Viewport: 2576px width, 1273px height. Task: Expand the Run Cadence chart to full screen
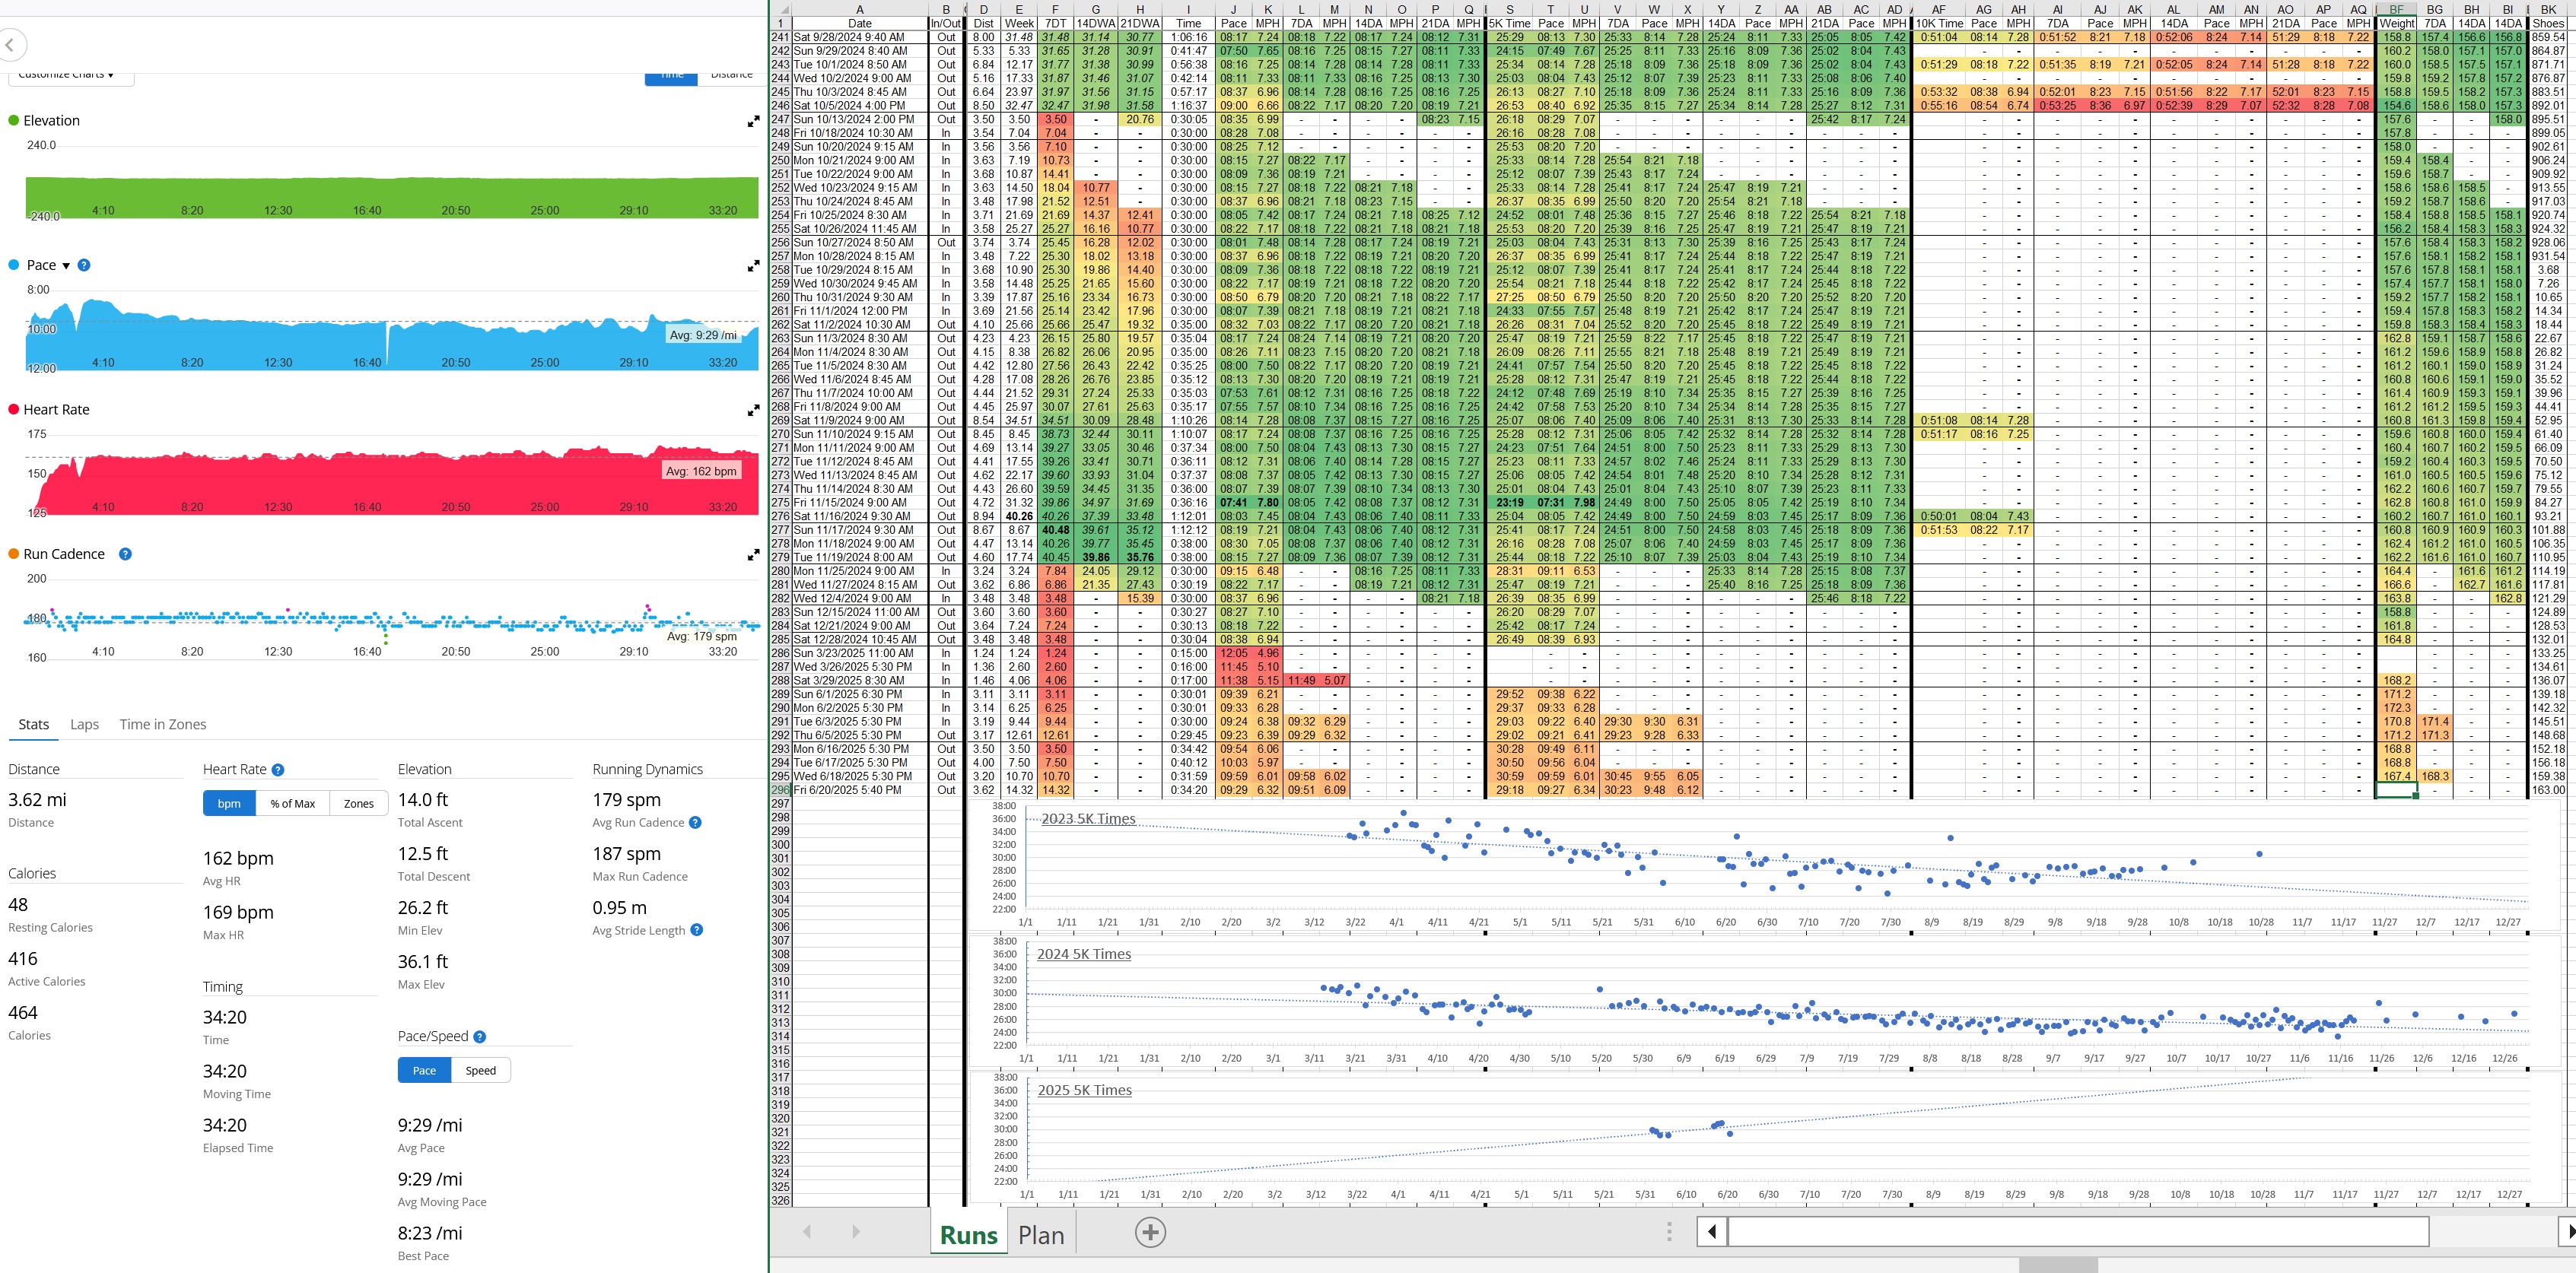pos(753,556)
